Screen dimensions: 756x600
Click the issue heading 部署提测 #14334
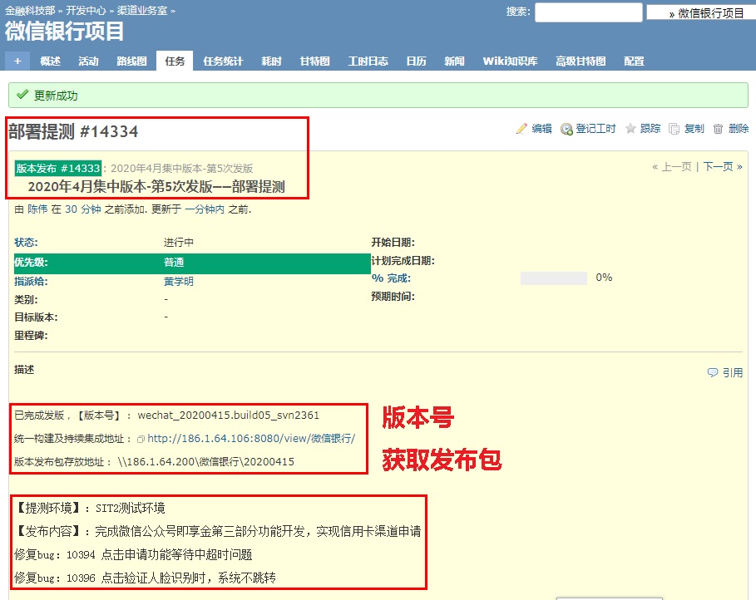73,131
